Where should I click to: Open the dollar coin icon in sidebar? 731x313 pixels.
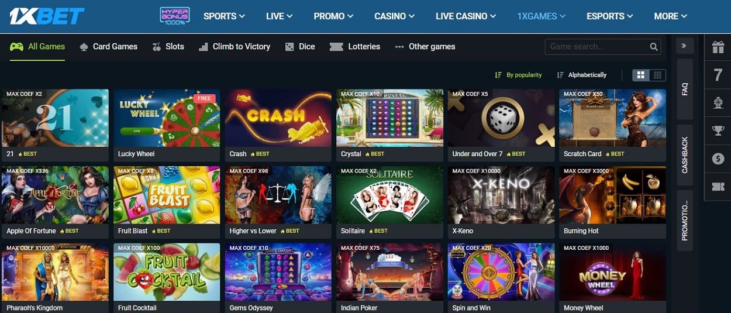(x=718, y=159)
